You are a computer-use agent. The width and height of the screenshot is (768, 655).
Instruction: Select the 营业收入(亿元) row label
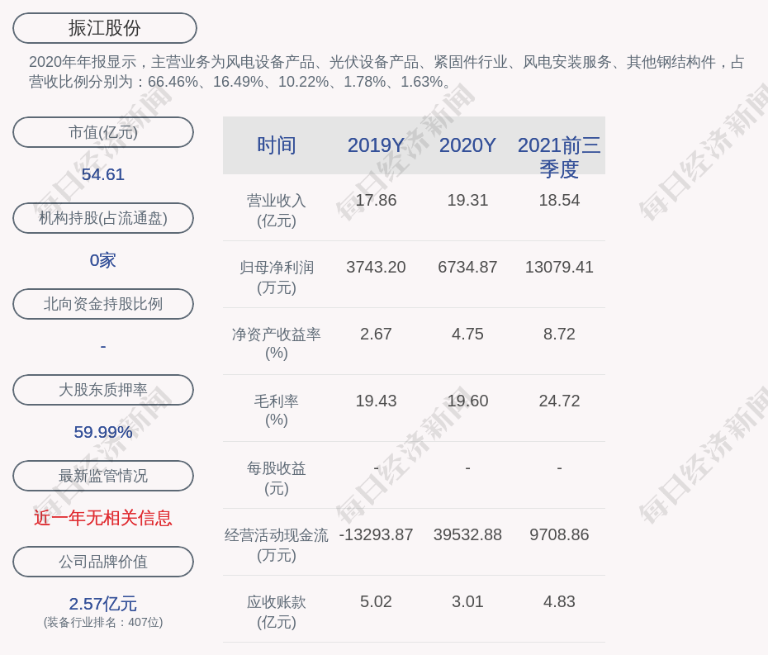pos(276,211)
